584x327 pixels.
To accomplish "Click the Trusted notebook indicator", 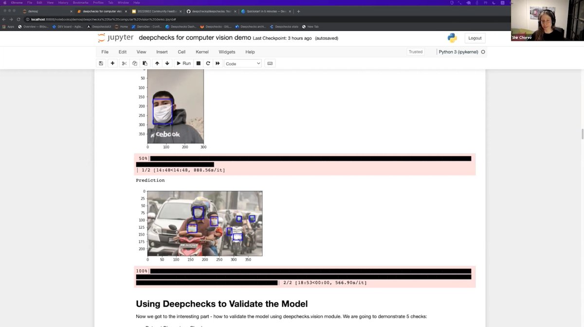I will tap(416, 52).
